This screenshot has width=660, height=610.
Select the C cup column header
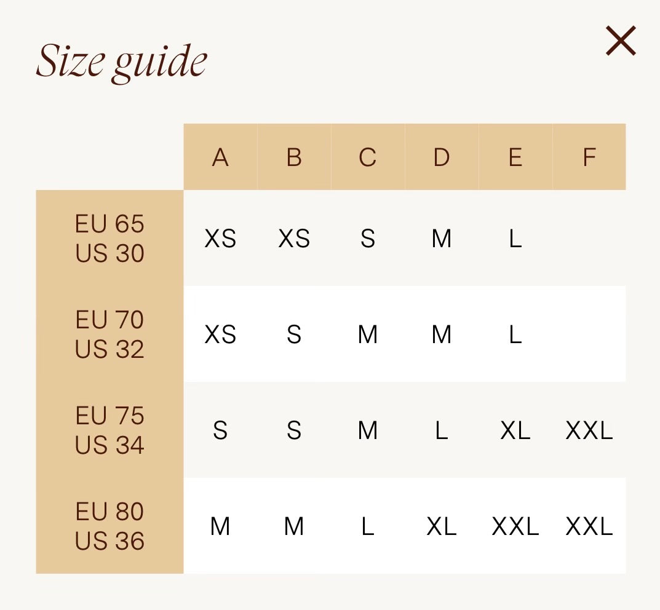coord(367,157)
